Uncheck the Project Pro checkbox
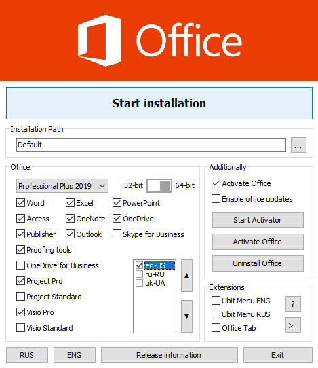Viewport: 318px width, 368px height. pos(20,281)
